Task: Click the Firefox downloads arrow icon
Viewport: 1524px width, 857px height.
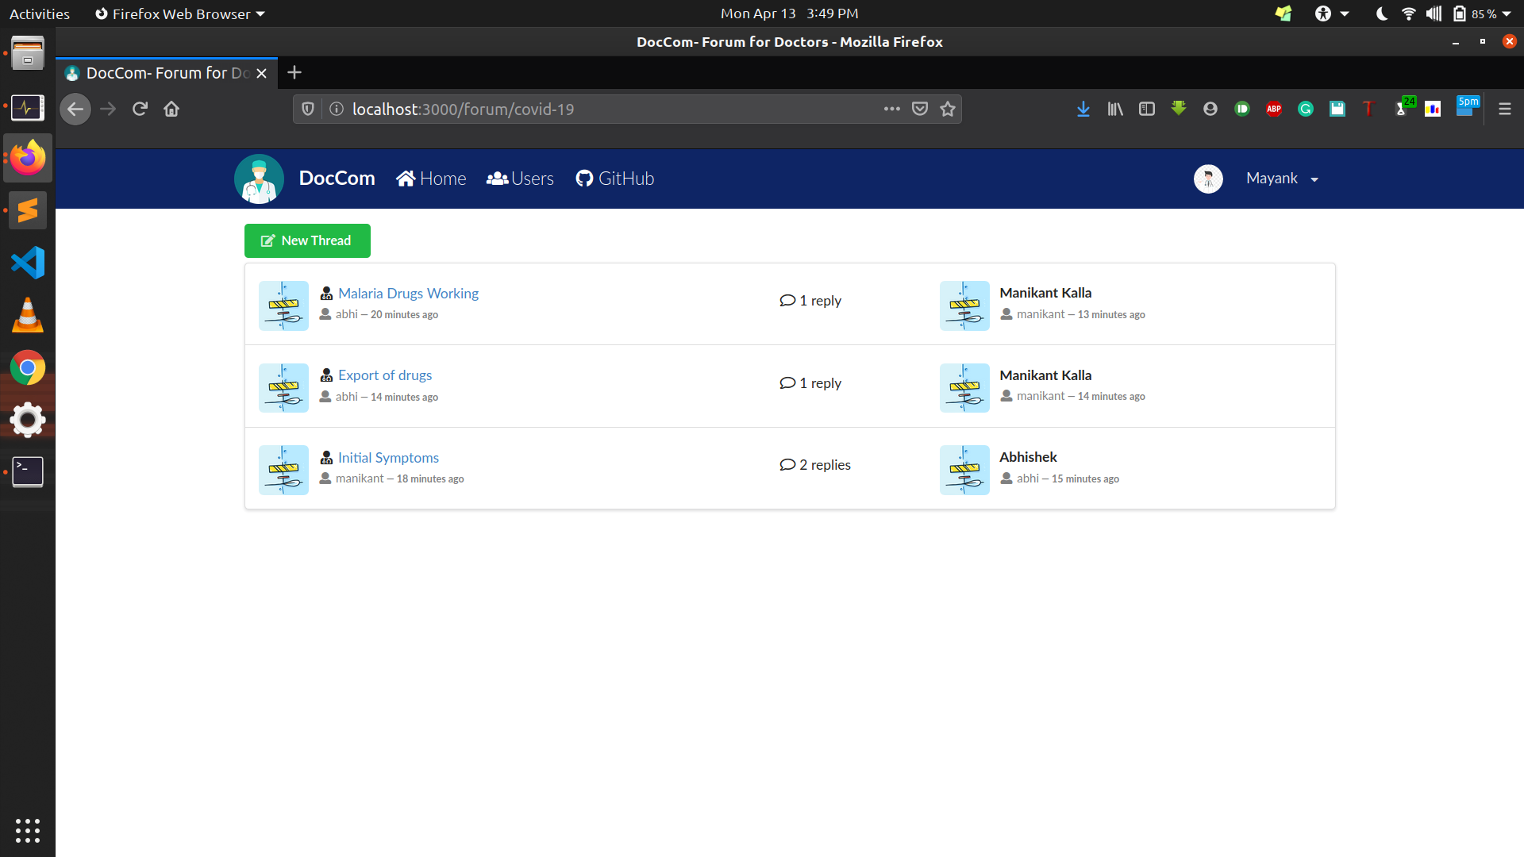Action: (1083, 110)
